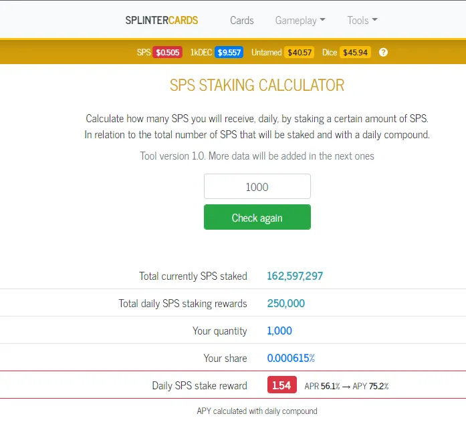Click the green Check again button
This screenshot has width=466, height=422.
[x=257, y=217]
